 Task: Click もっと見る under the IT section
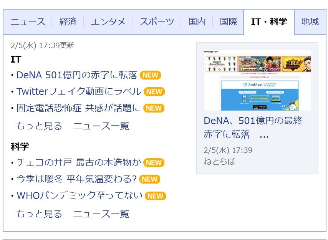[x=39, y=126]
